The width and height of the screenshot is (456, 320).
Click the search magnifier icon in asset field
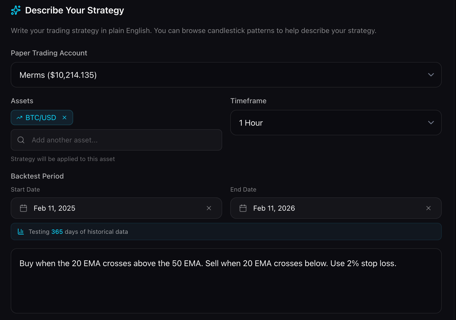[x=21, y=140]
